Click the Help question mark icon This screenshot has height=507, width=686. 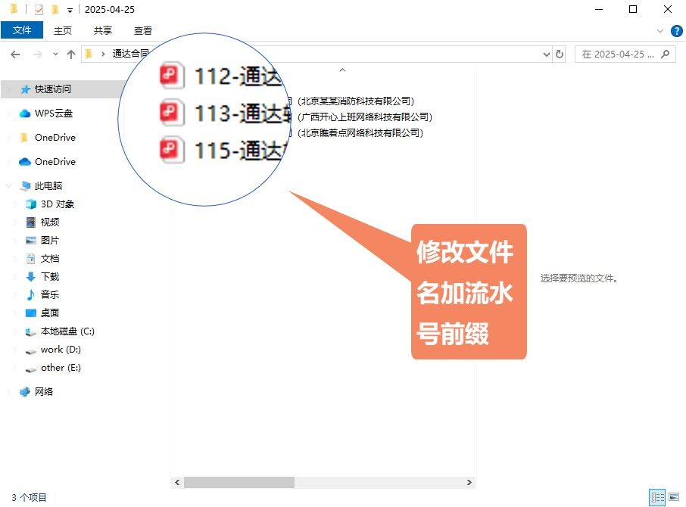click(677, 30)
